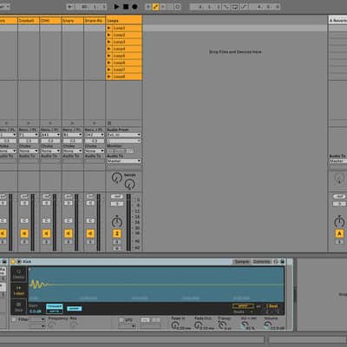Launch the loop2 clip
This screenshot has height=347, width=347.
coord(109,35)
